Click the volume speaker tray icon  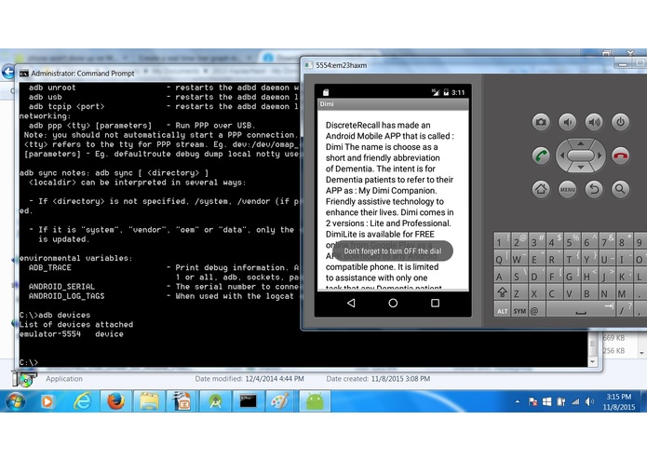tap(589, 401)
